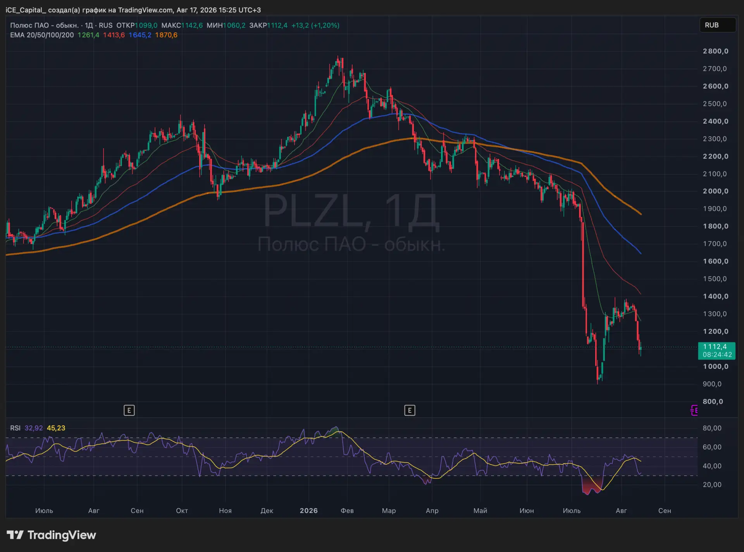The width and height of the screenshot is (744, 552).
Task: Click the 2400,0 price axis label
Action: [x=715, y=121]
